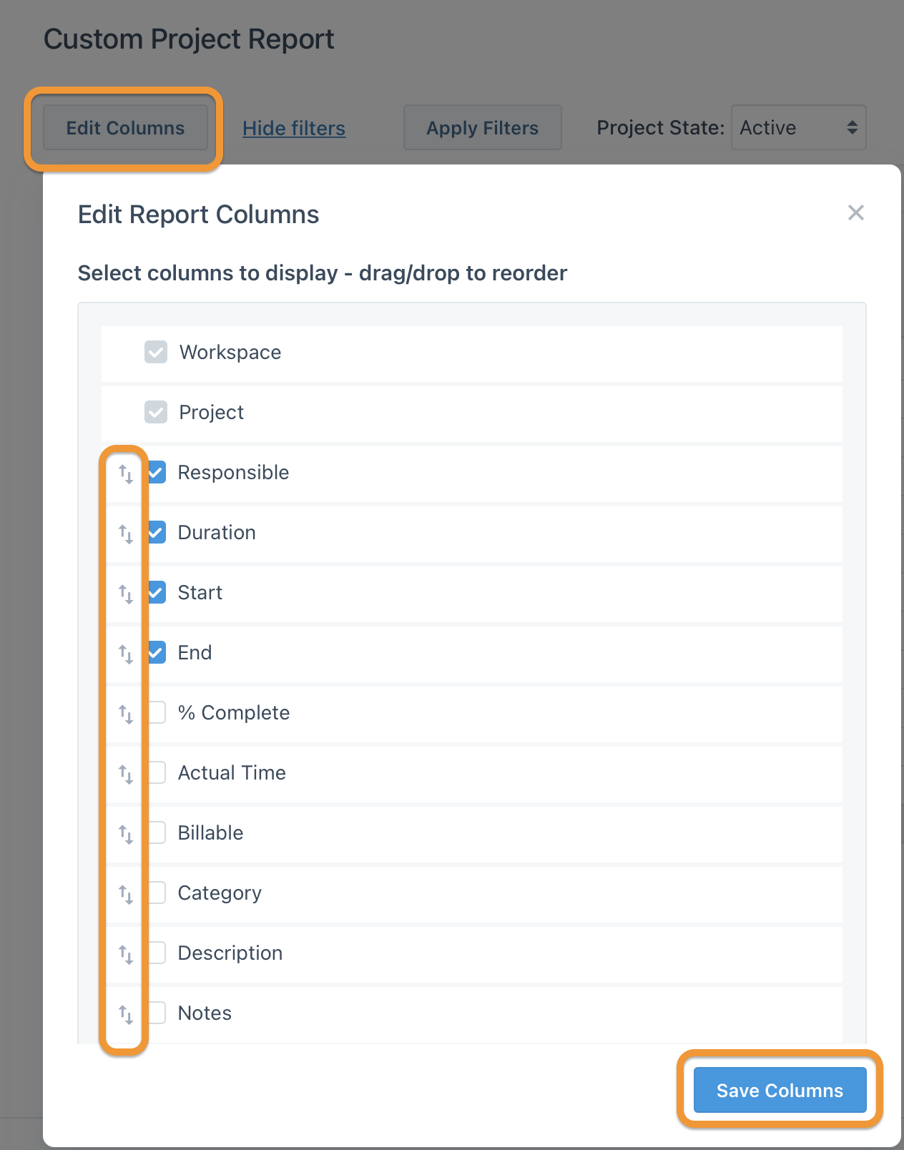Close the Edit Report Columns dialog
Screen dimensions: 904x1150
pyautogui.click(x=856, y=213)
